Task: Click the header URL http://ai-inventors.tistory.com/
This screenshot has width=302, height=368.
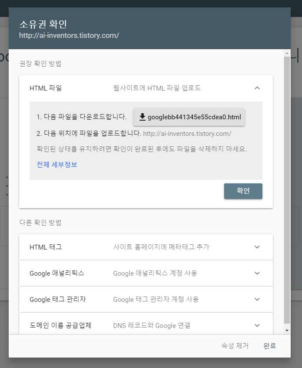Action: pos(69,35)
